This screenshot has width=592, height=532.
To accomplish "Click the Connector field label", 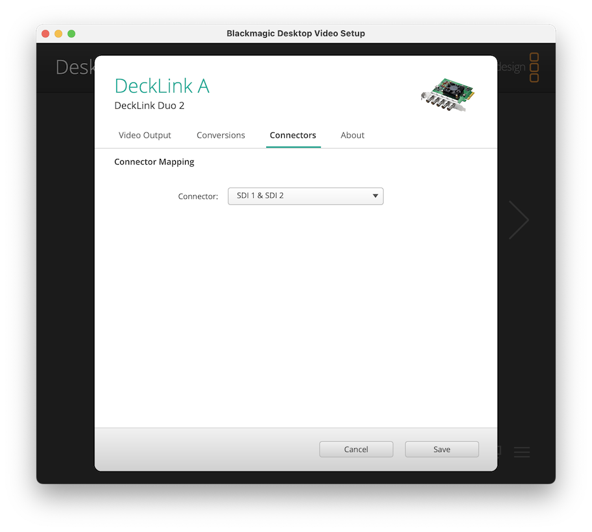I will [x=198, y=197].
